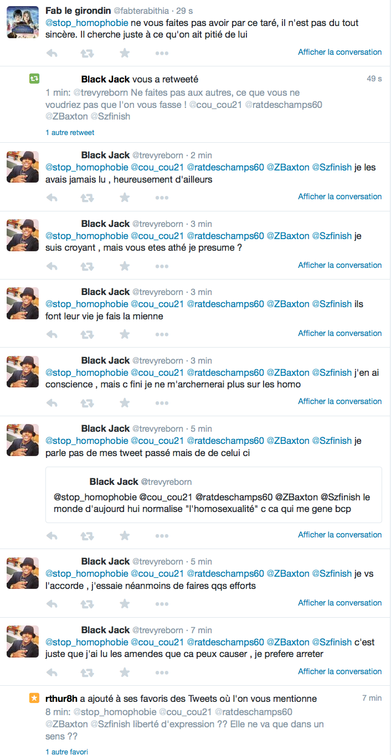391x755 pixels.
Task: Favorite the tweet about 'heureusement d'ailleurs'
Action: pyautogui.click(x=125, y=198)
